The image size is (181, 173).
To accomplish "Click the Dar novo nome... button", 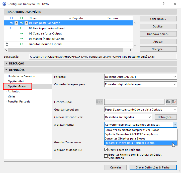I will [x=158, y=34].
